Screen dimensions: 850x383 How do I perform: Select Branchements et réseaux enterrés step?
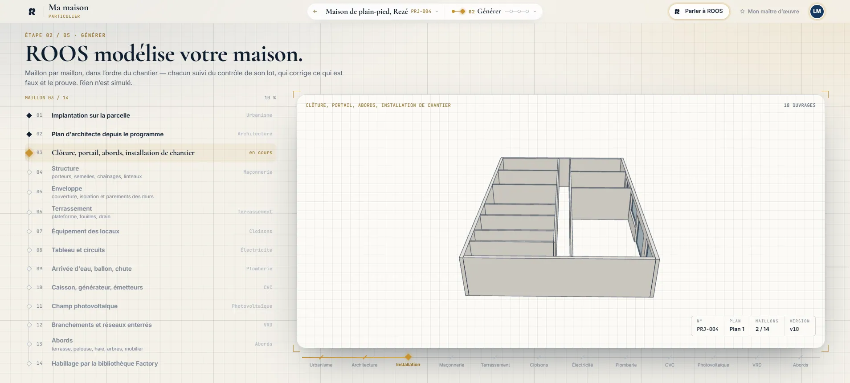[x=151, y=325]
